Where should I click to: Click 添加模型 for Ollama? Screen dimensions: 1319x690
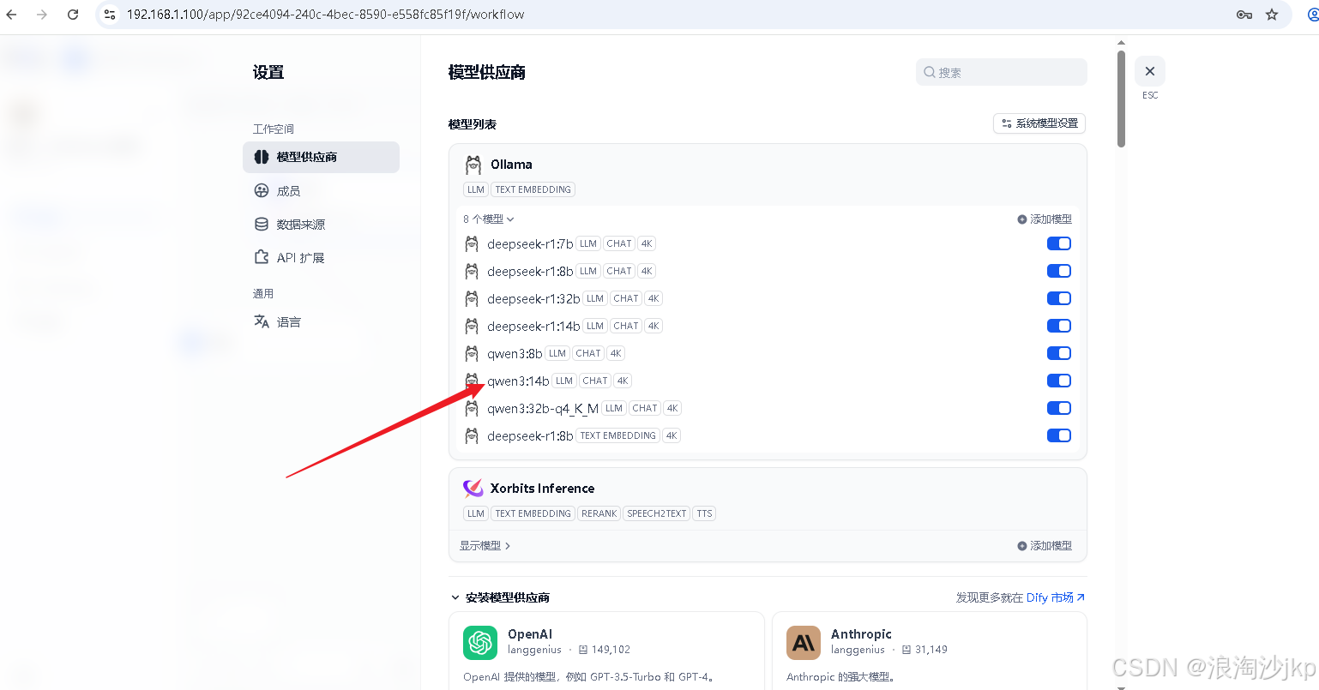(x=1045, y=219)
